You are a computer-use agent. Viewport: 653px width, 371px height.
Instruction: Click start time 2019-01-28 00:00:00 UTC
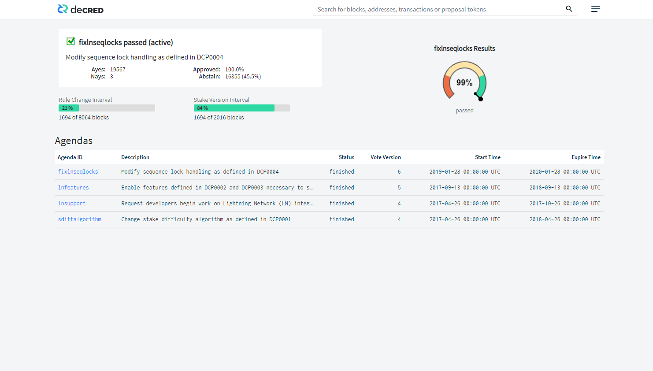click(465, 172)
